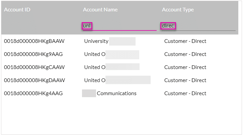
Task: Select account ID 0018d000008HKg4AAG
Action: pyautogui.click(x=33, y=93)
